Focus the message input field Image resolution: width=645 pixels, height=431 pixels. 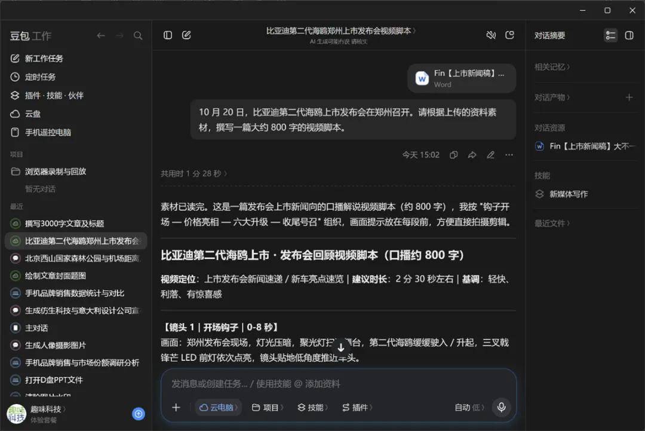pyautogui.click(x=338, y=384)
